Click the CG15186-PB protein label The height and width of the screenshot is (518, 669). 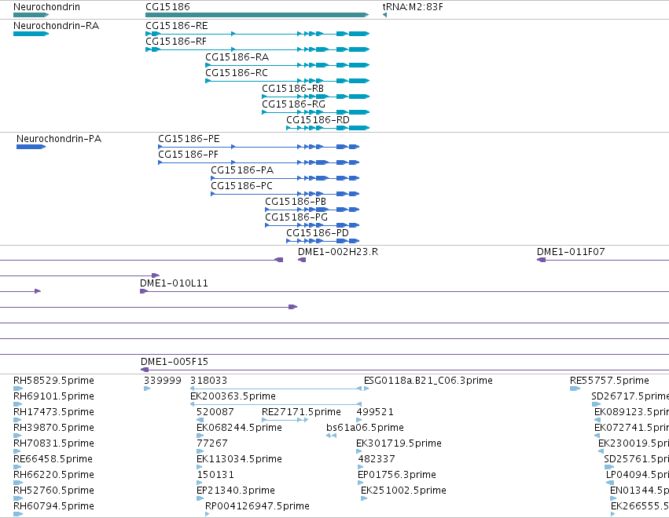(296, 202)
